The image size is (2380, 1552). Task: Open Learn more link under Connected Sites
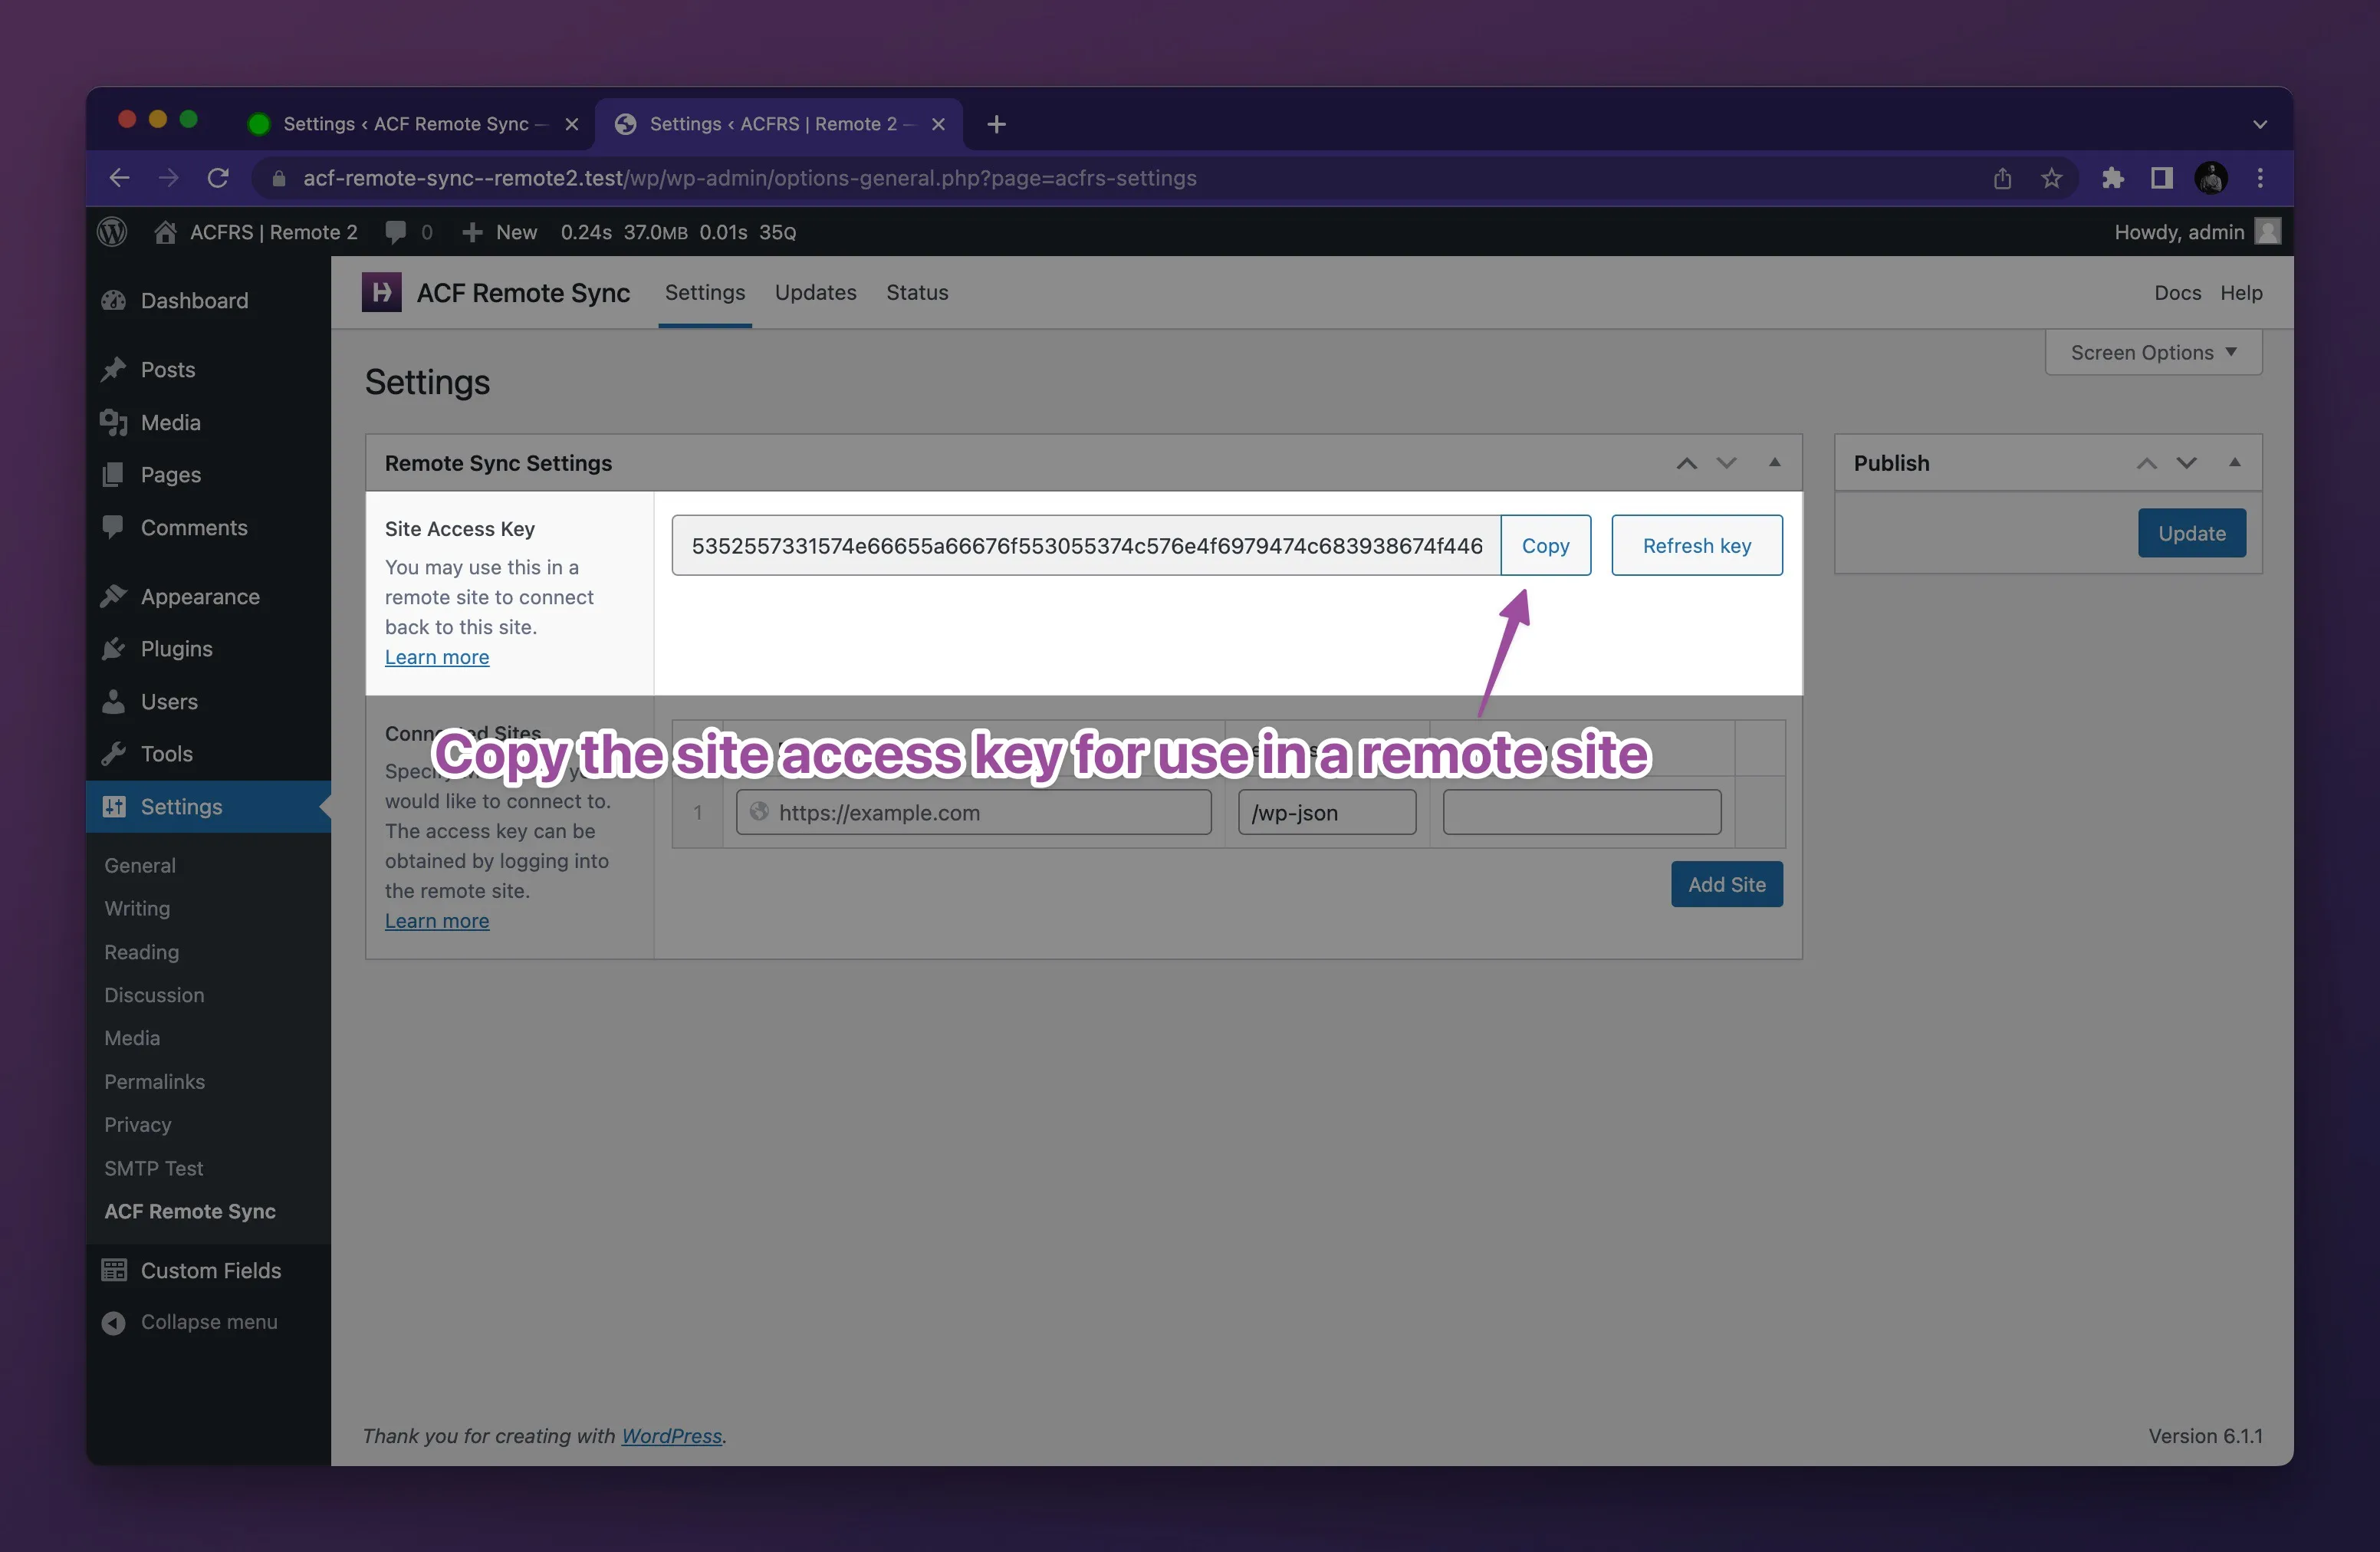pyautogui.click(x=437, y=921)
